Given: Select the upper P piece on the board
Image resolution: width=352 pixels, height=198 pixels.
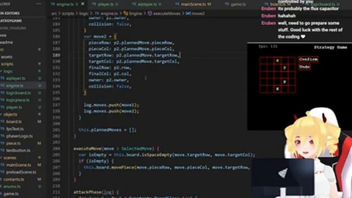Looking at the screenshot, I should pyautogui.click(x=285, y=68).
